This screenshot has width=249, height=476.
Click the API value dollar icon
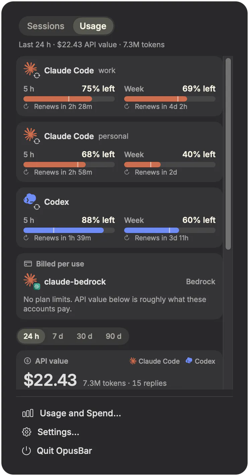pos(27,361)
